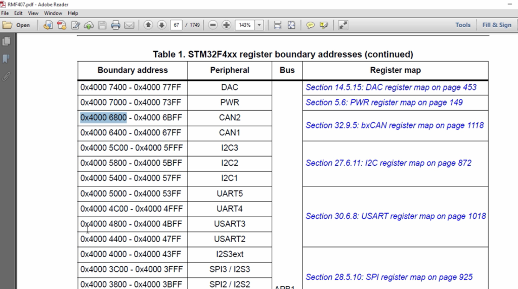Select the highlight text tool icon
Screen dimensions: 518x289
(x=324, y=25)
